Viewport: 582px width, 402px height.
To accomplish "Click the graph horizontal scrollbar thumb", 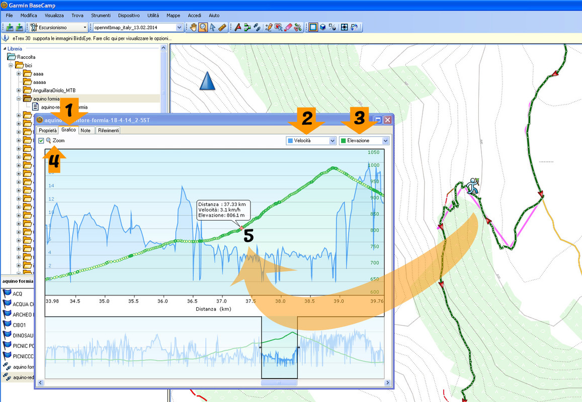I will (279, 382).
